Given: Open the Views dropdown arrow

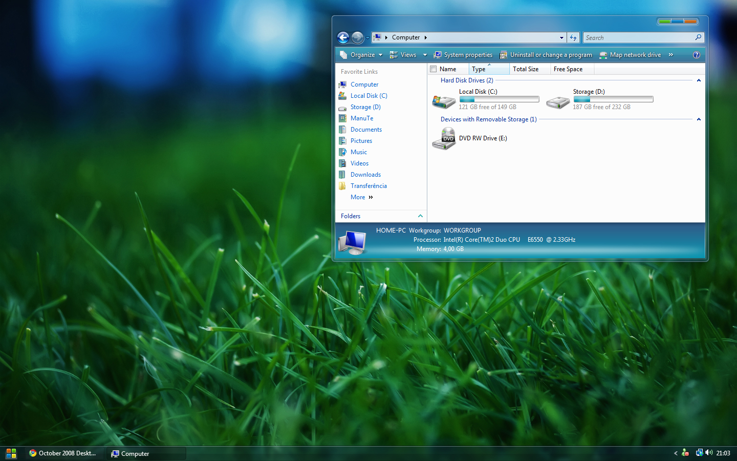Looking at the screenshot, I should pos(425,55).
